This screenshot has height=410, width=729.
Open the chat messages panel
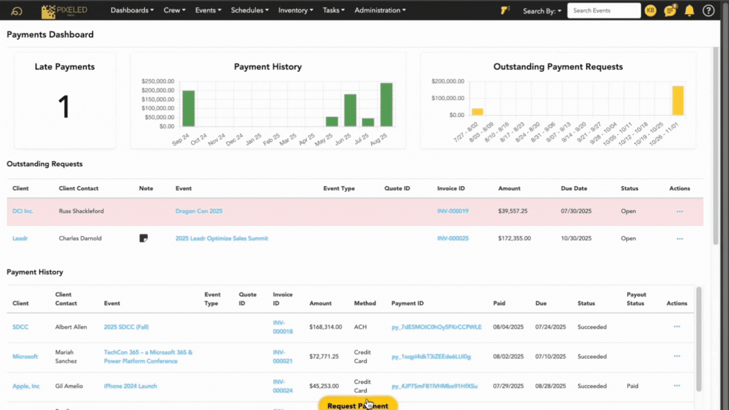point(670,10)
